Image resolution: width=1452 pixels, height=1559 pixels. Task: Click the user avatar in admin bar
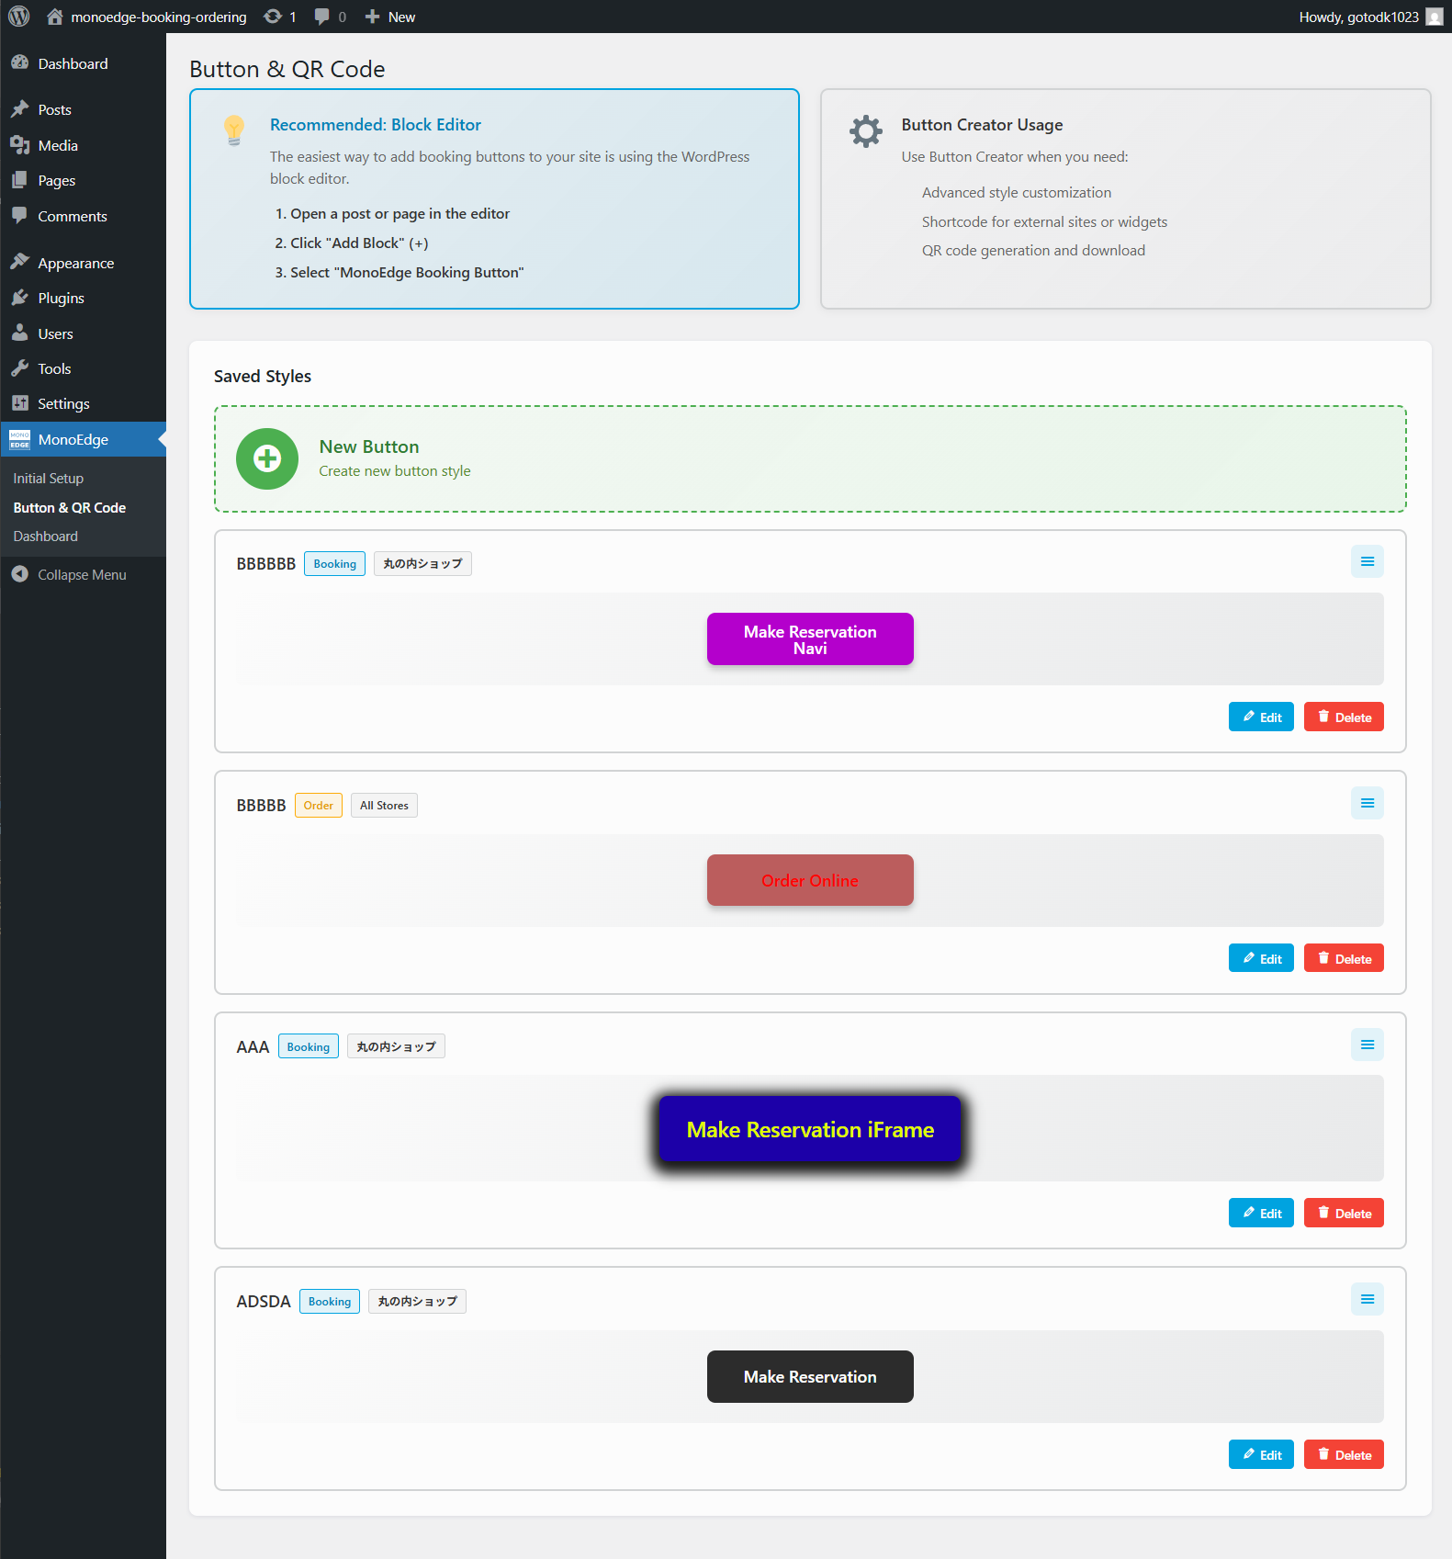(1434, 17)
